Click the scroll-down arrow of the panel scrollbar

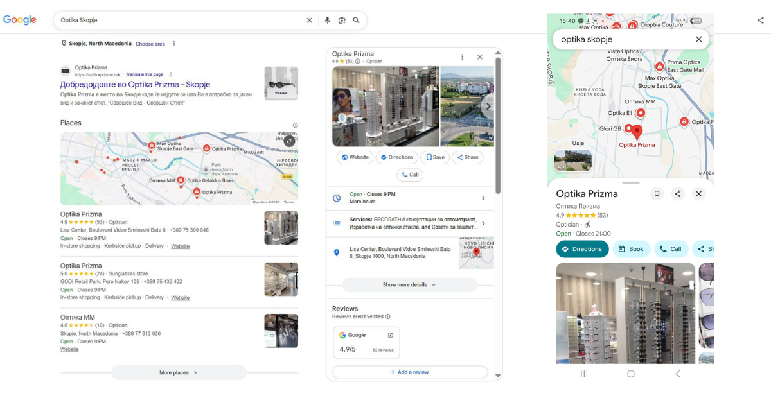(498, 376)
